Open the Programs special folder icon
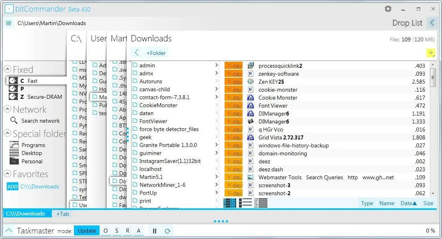The width and height of the screenshot is (442, 239). [x=14, y=145]
